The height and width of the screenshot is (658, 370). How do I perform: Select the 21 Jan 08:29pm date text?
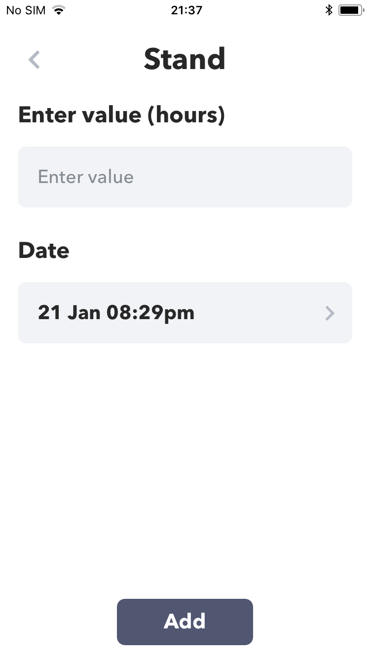(116, 313)
